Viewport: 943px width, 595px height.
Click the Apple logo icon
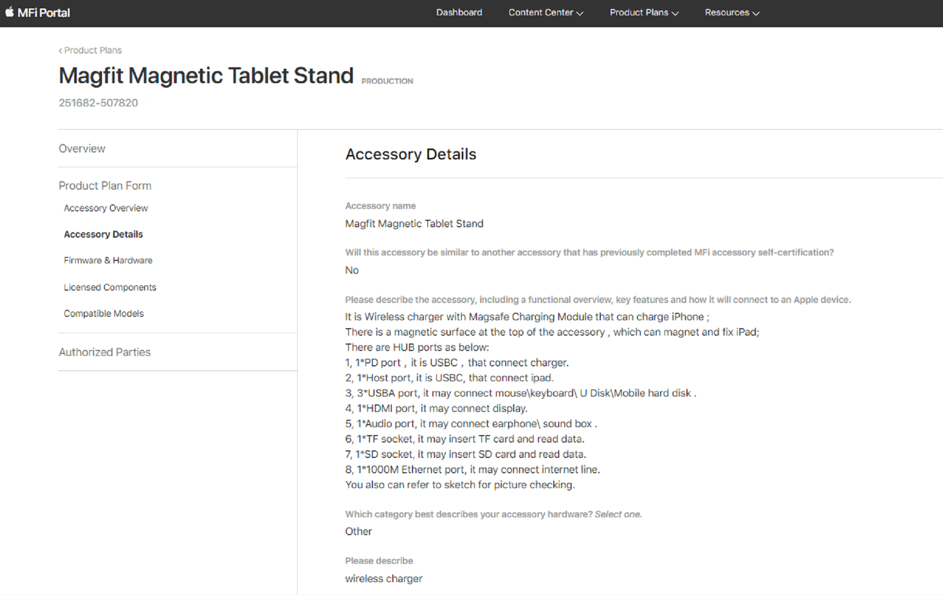point(9,11)
